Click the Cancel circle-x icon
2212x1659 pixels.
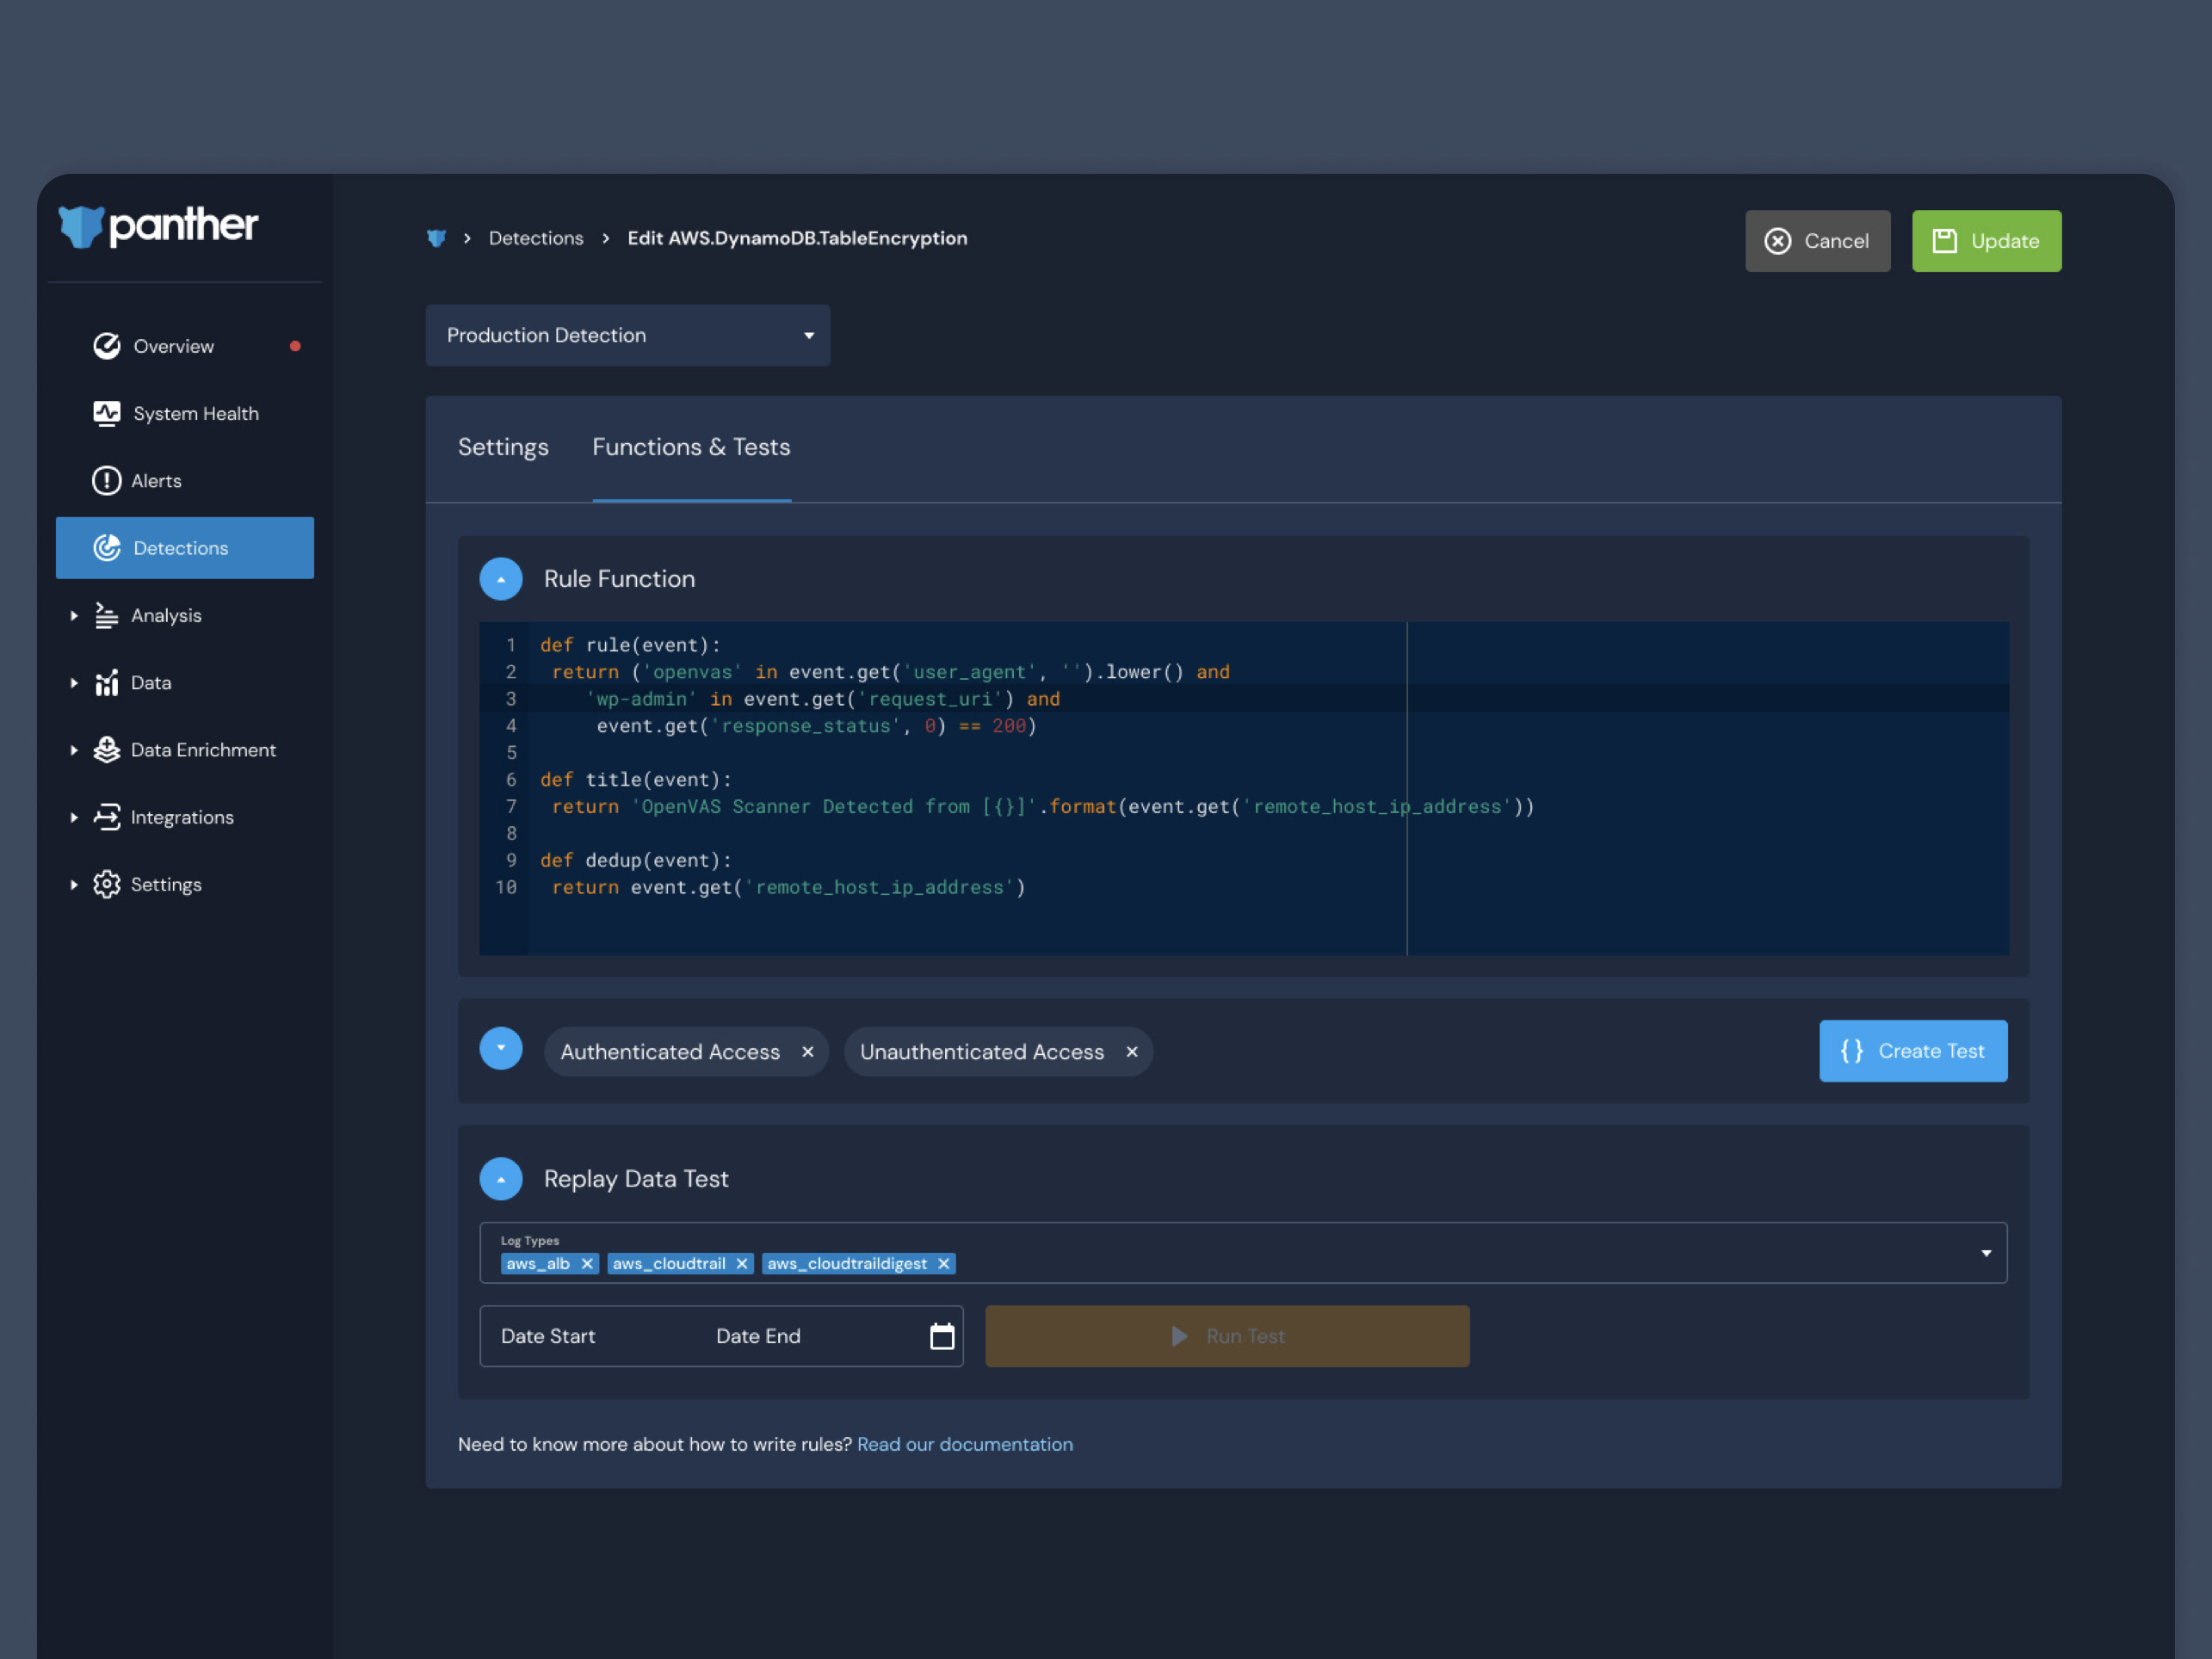point(1778,241)
